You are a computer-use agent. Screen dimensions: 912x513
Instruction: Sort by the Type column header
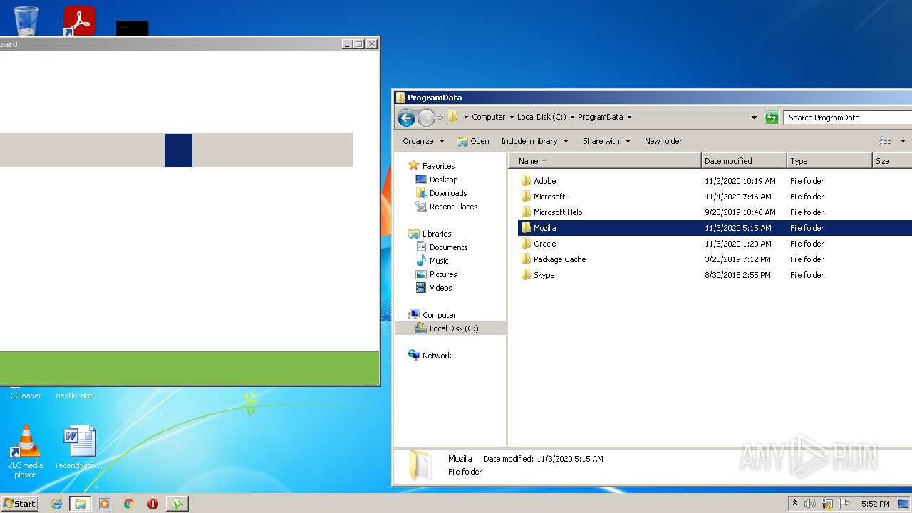click(829, 161)
